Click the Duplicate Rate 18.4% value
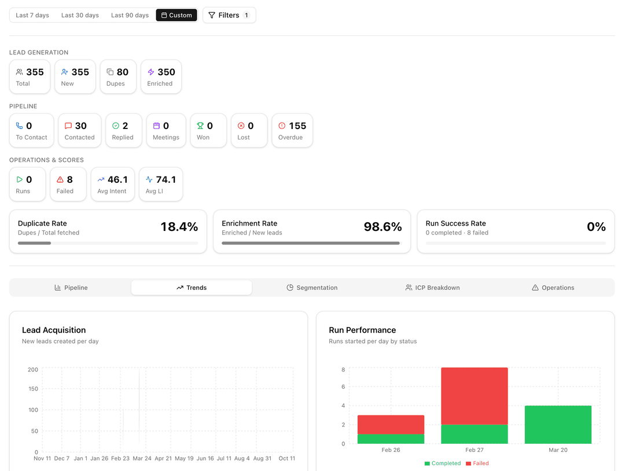The width and height of the screenshot is (625, 471). click(179, 227)
